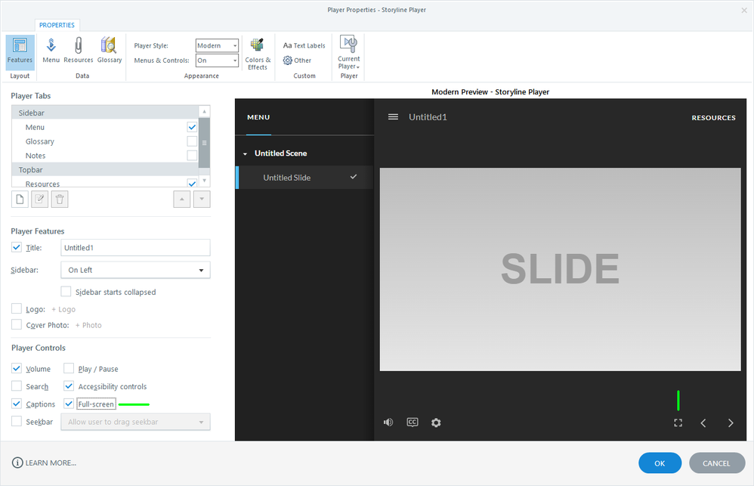This screenshot has height=486, width=754.
Task: Switch to the Menu tab in preview
Action: (x=258, y=117)
